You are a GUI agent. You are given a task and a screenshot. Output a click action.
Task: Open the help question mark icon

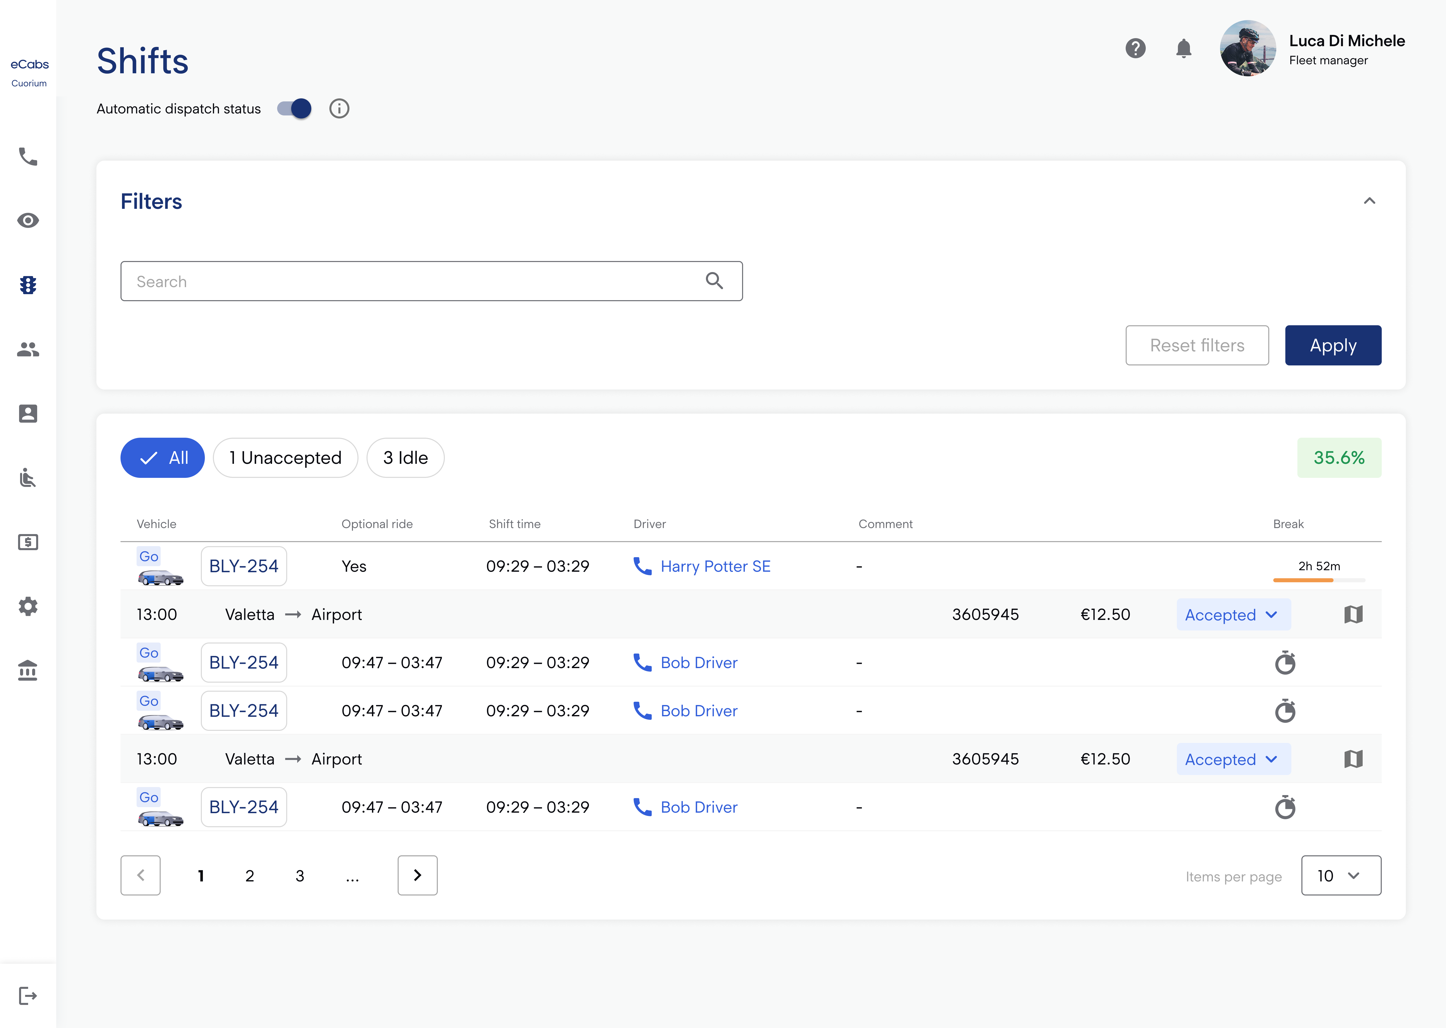point(1136,48)
